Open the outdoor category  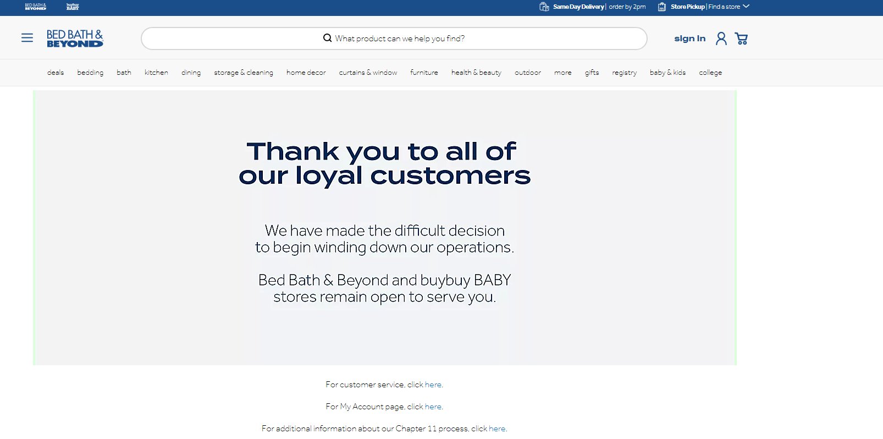click(528, 73)
